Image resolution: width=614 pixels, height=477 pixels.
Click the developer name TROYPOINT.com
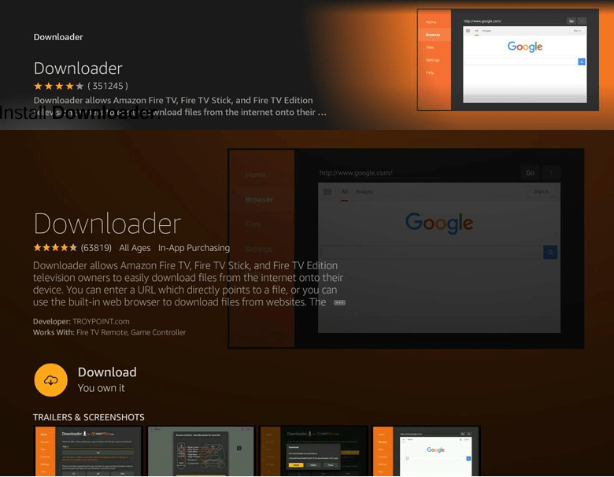101,321
